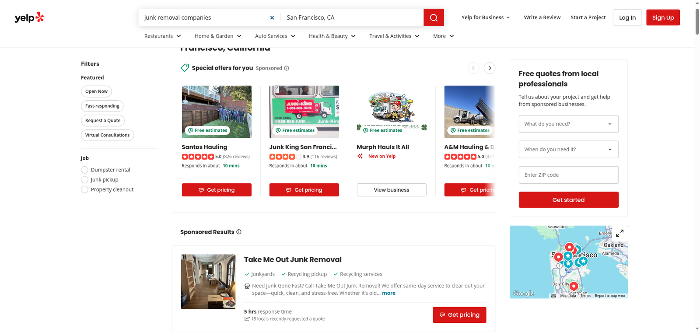The width and height of the screenshot is (700, 332).
Task: Get pricing from Junk King San Francisco
Action: click(304, 190)
